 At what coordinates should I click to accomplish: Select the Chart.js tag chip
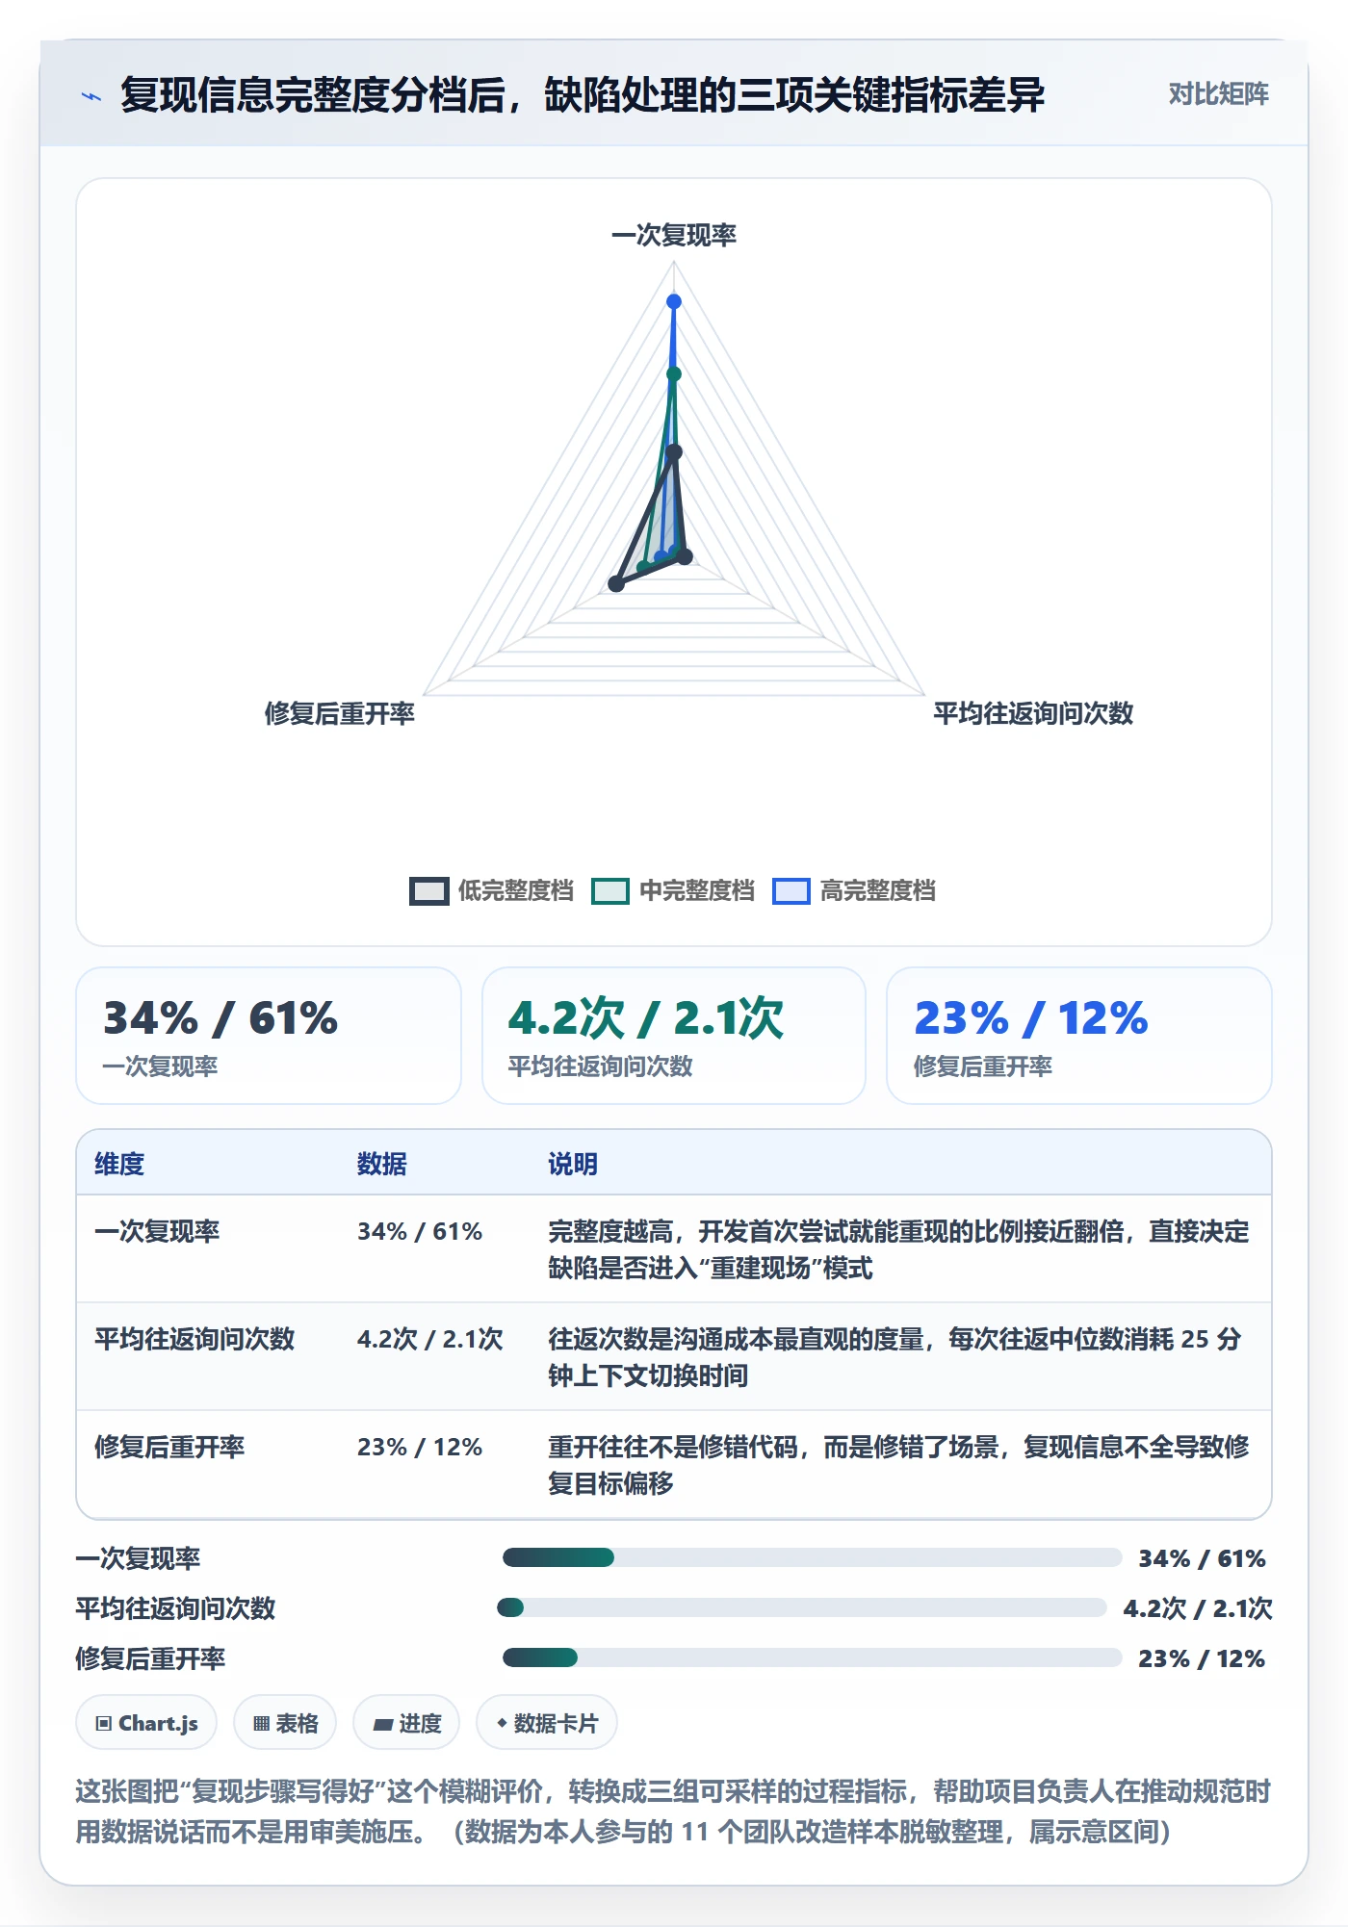coord(146,1723)
